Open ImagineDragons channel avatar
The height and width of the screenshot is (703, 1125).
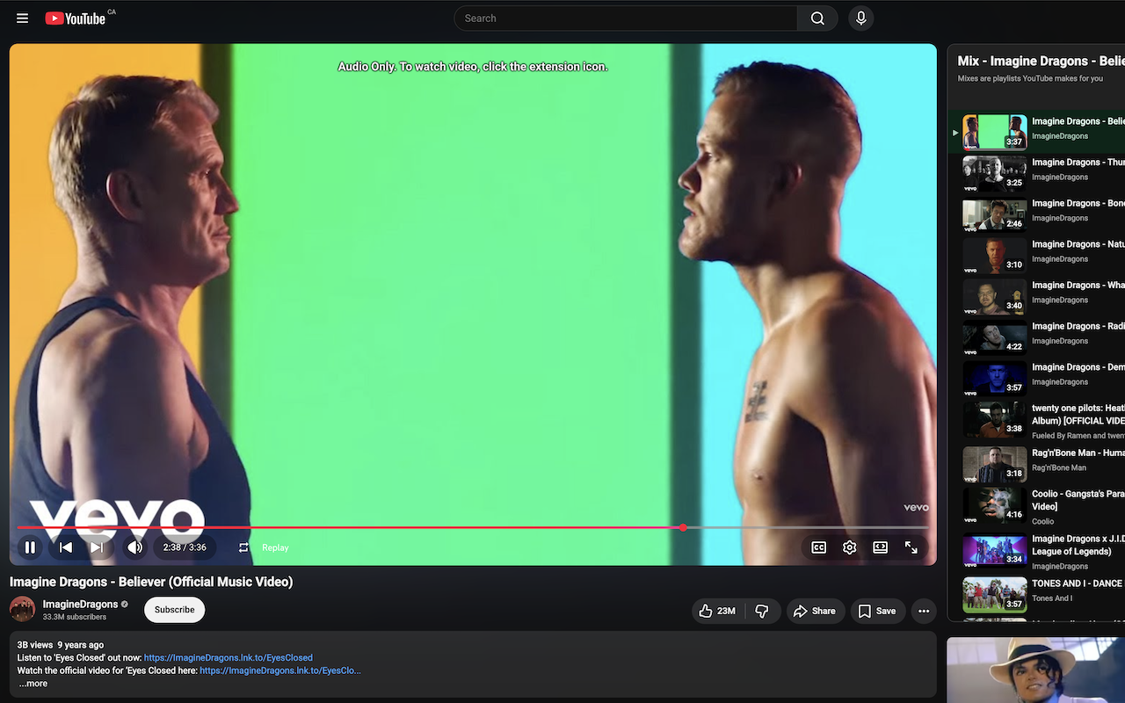click(x=23, y=610)
